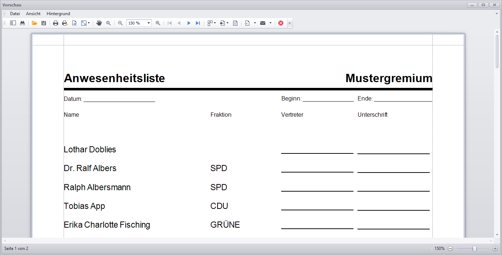Click the zoom in magnifier icon
The image size is (502, 255).
[158, 23]
